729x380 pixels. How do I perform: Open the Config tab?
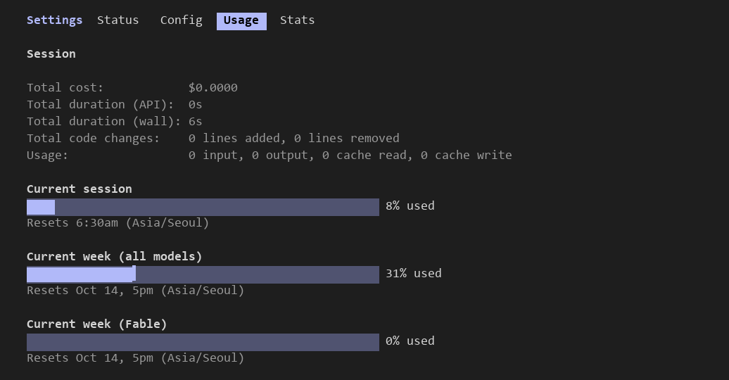pos(182,20)
